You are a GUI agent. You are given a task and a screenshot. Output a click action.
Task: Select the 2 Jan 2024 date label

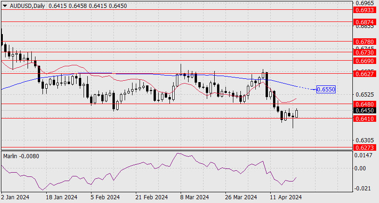click(x=15, y=197)
